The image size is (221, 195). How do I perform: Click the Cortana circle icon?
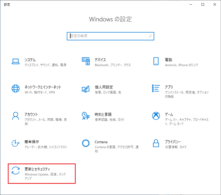pos(86,143)
